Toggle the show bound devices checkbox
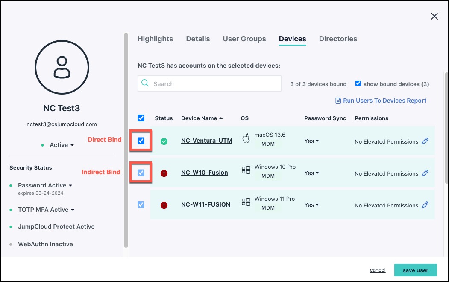 click(x=358, y=83)
